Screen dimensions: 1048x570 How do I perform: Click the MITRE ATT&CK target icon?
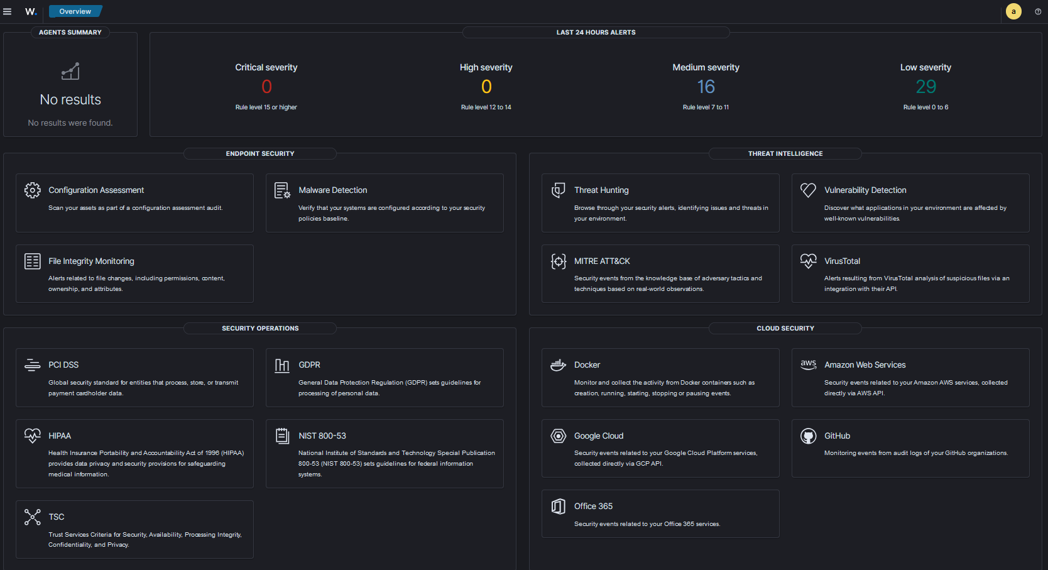tap(558, 261)
